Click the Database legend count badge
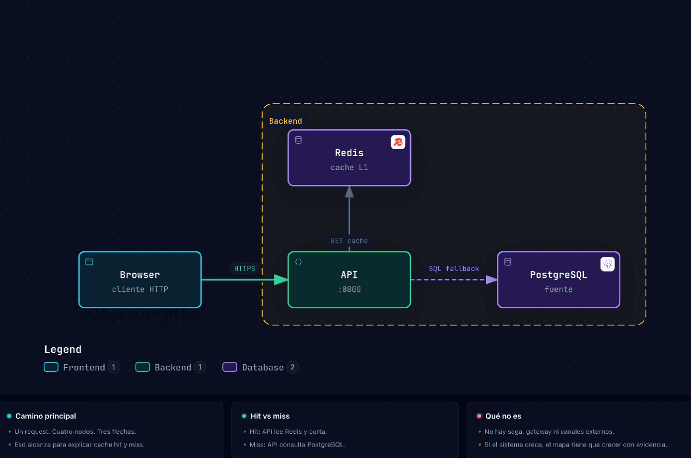The width and height of the screenshot is (691, 458). (292, 367)
